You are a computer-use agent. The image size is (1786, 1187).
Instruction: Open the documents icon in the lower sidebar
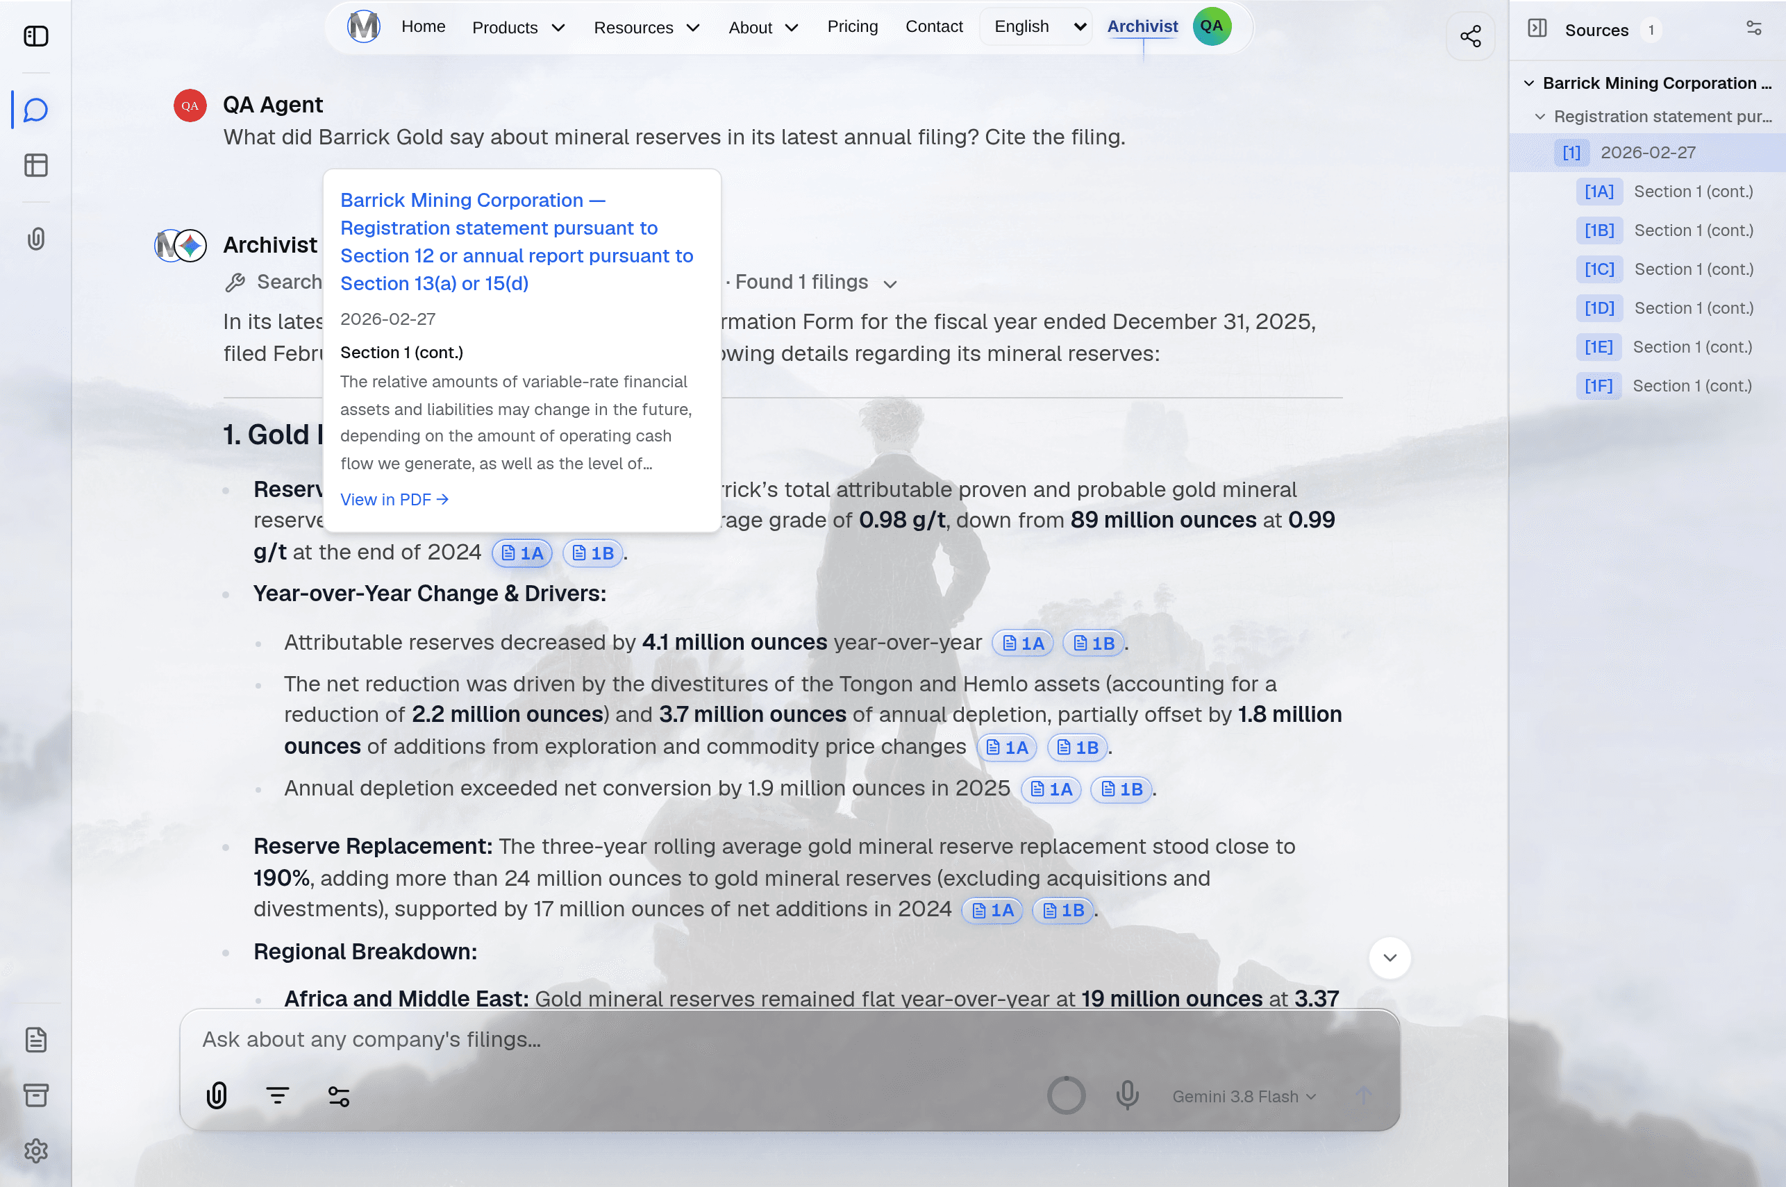click(x=35, y=1039)
